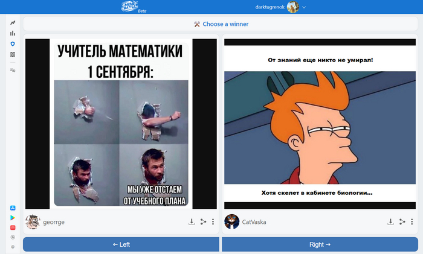This screenshot has height=254, width=423.
Task: Share CatVaska's meme
Action: 402,222
